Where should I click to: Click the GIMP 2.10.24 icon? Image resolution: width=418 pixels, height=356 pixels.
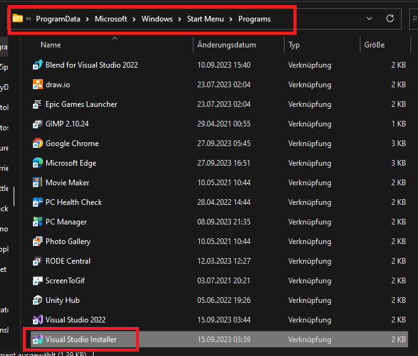point(37,124)
